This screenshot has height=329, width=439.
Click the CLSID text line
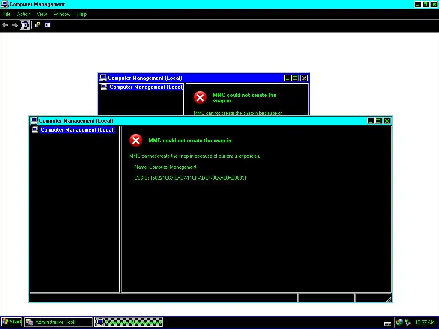point(190,178)
